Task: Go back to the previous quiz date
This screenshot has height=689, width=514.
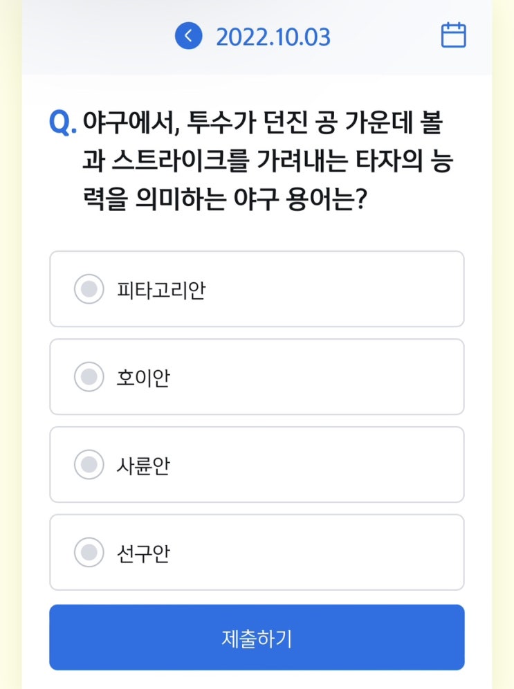Action: point(188,36)
